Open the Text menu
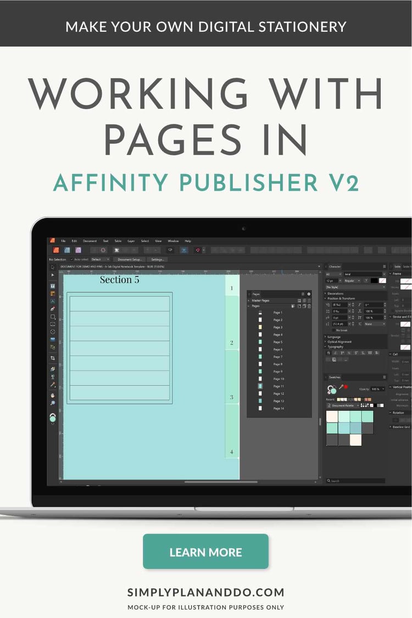 (105, 241)
